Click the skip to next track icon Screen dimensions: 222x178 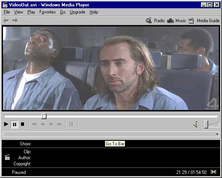pyautogui.click(x=60, y=124)
